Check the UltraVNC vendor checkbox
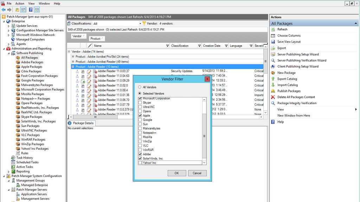This screenshot has height=202, width=360. [x=140, y=107]
